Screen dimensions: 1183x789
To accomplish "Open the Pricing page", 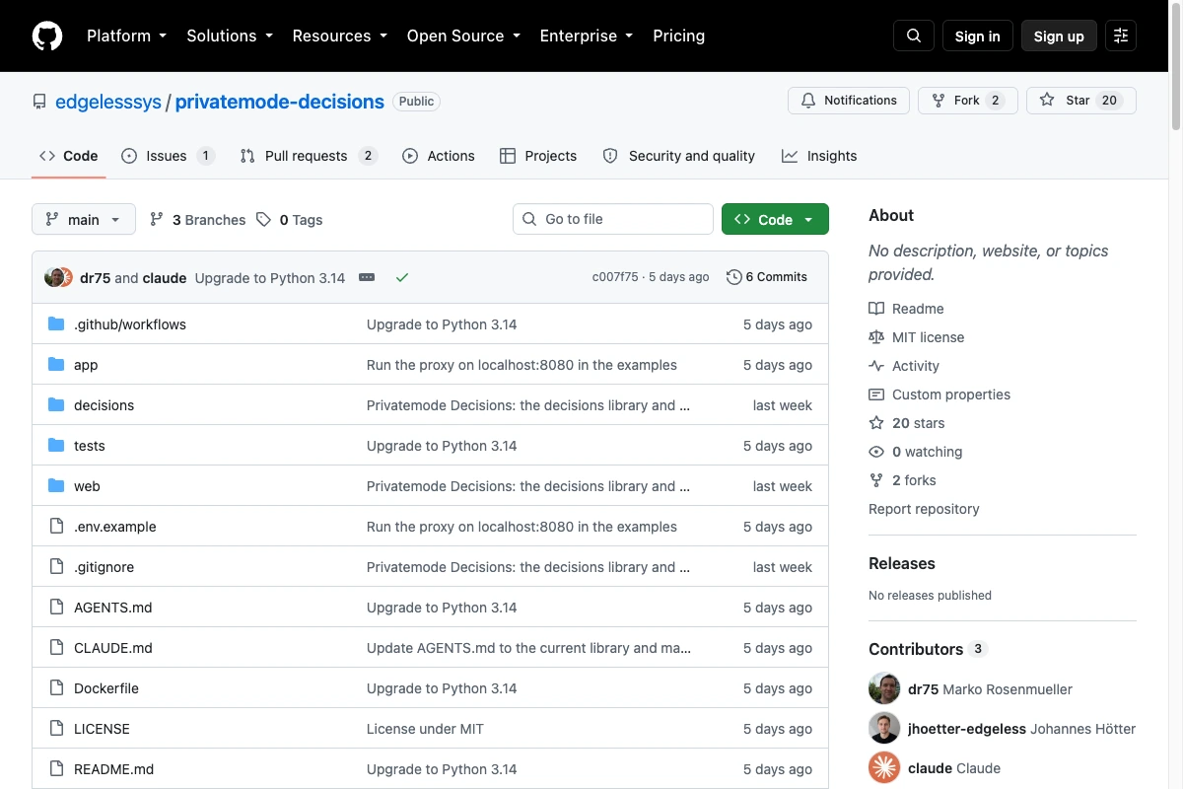I will (x=679, y=36).
